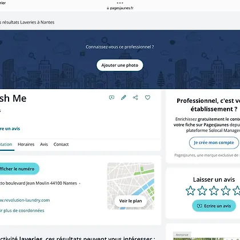Select the third rating star
Viewport: 240px width, 240px height.
pyautogui.click(x=214, y=191)
